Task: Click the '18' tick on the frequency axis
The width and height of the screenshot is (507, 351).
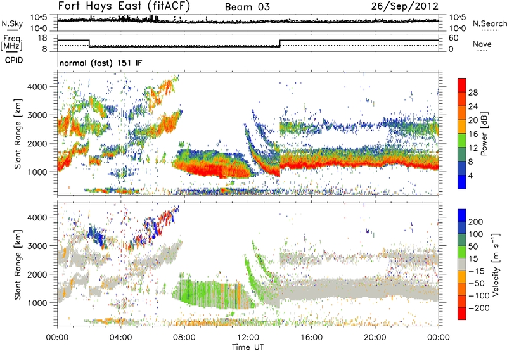Action: point(42,38)
